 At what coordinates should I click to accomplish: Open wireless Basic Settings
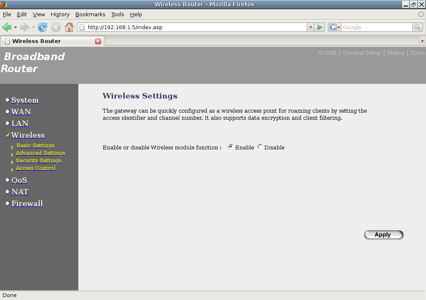[35, 146]
